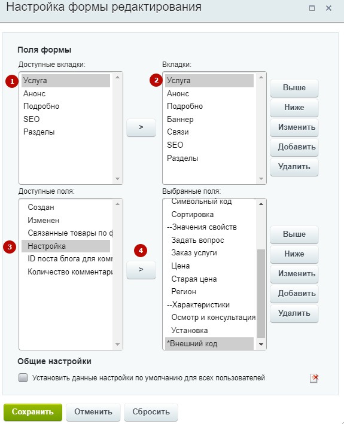This screenshot has height=424, width=344.
Task: Click the delete settings icon with red X
Action: coord(313,378)
